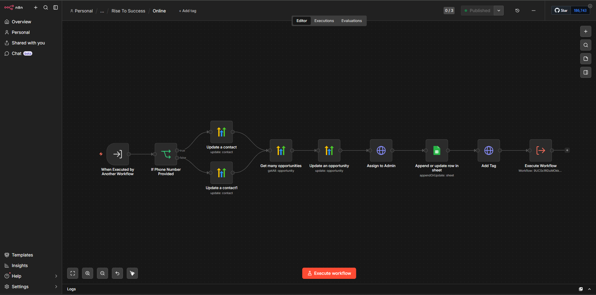The height and width of the screenshot is (295, 596).
Task: Switch to the Evaluations tab
Action: (352, 21)
